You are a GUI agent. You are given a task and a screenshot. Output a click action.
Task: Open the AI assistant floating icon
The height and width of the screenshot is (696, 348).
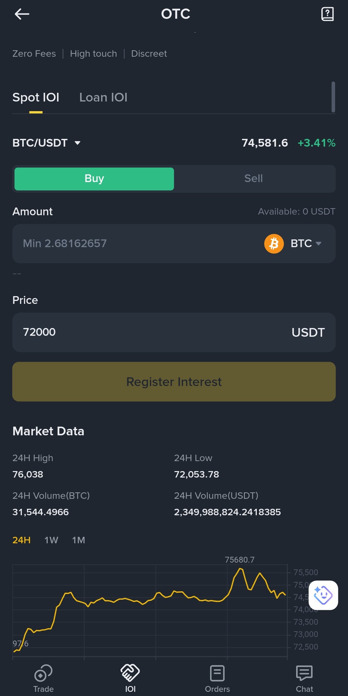tap(323, 595)
